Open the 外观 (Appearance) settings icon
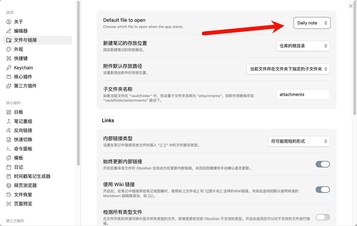 pyautogui.click(x=18, y=49)
